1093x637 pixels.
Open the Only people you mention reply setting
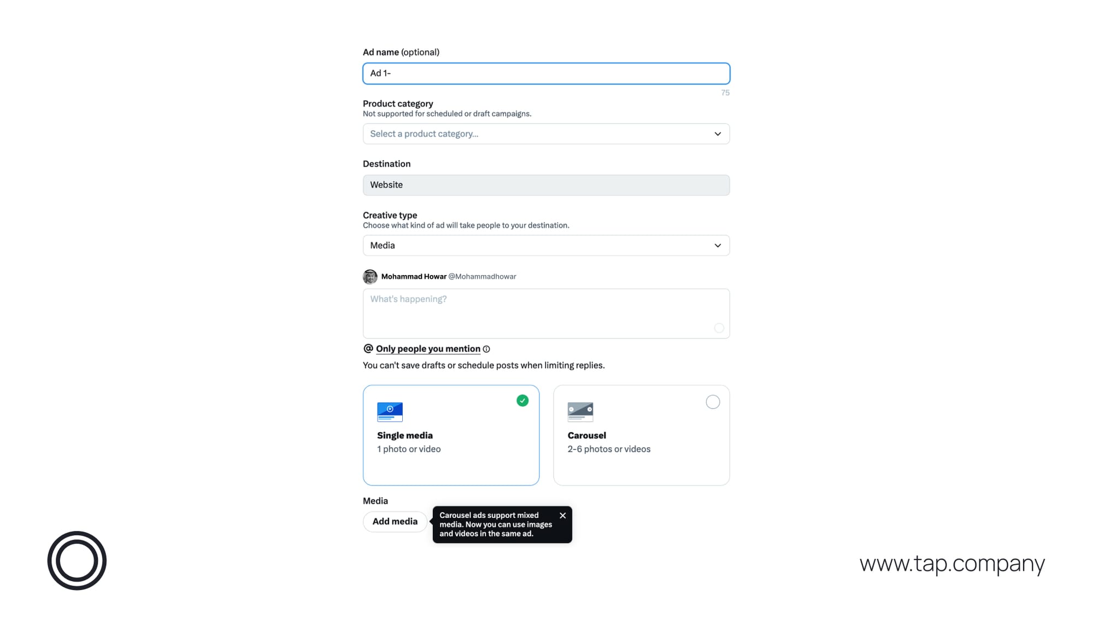[x=428, y=348]
